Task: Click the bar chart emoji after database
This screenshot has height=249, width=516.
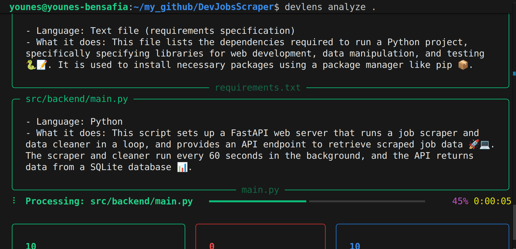Action: click(x=182, y=167)
